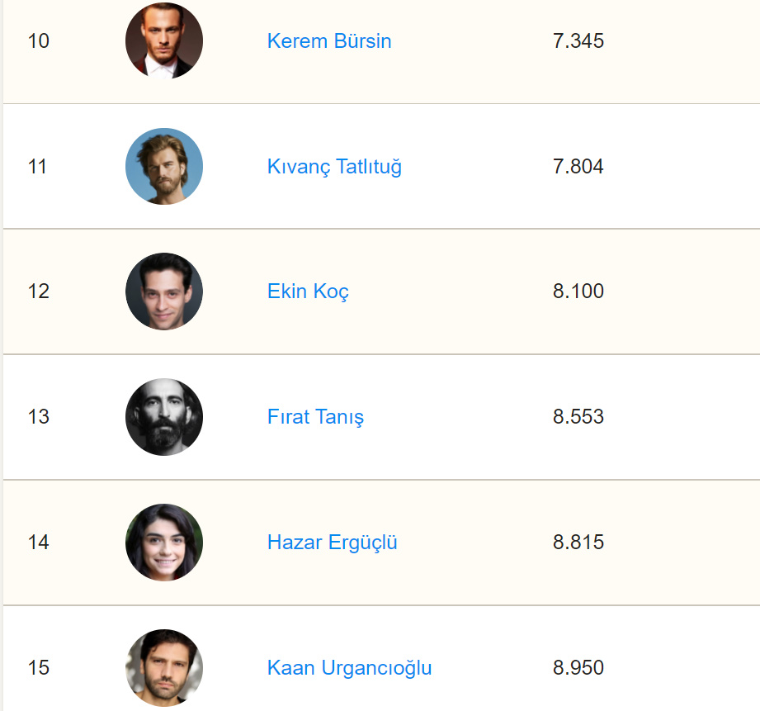Click the rank number 10
Image resolution: width=760 pixels, height=711 pixels.
[39, 40]
